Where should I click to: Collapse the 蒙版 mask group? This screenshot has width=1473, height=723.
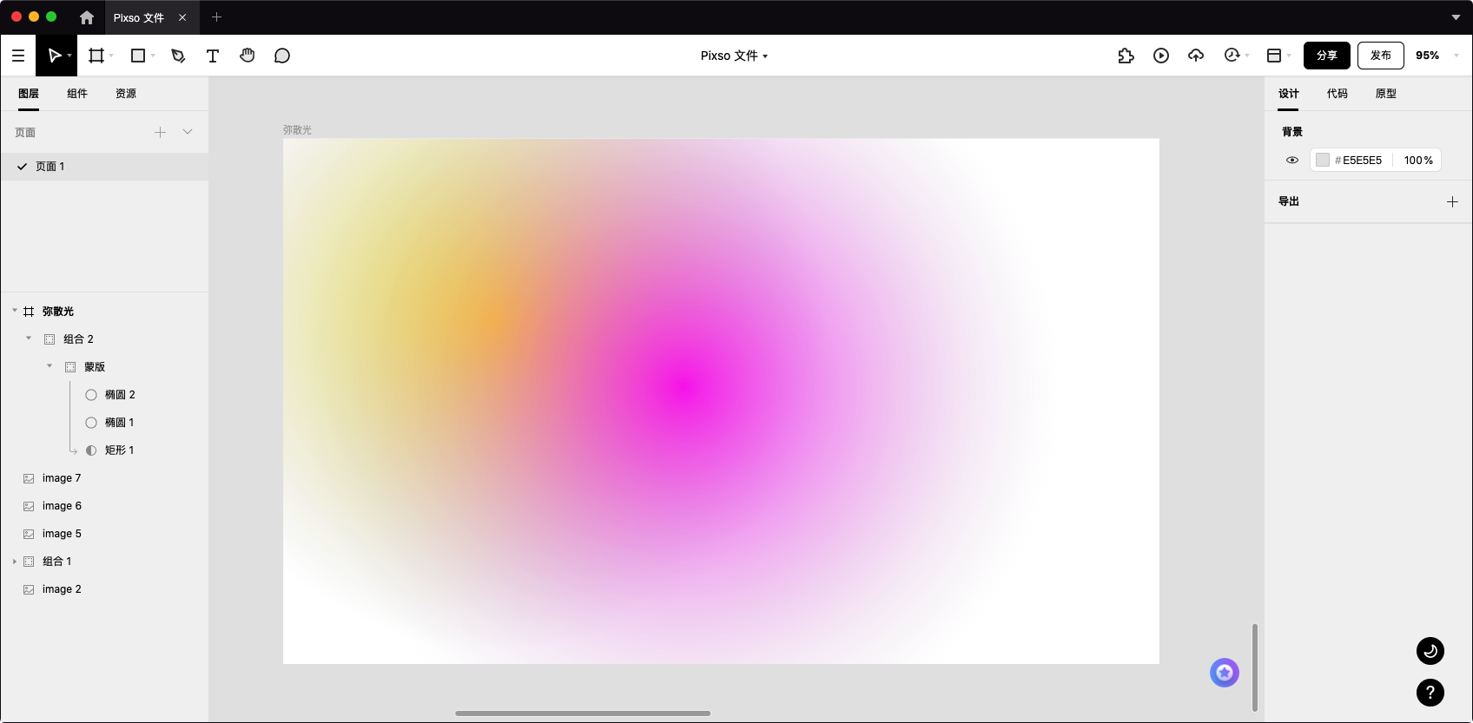[x=50, y=366]
